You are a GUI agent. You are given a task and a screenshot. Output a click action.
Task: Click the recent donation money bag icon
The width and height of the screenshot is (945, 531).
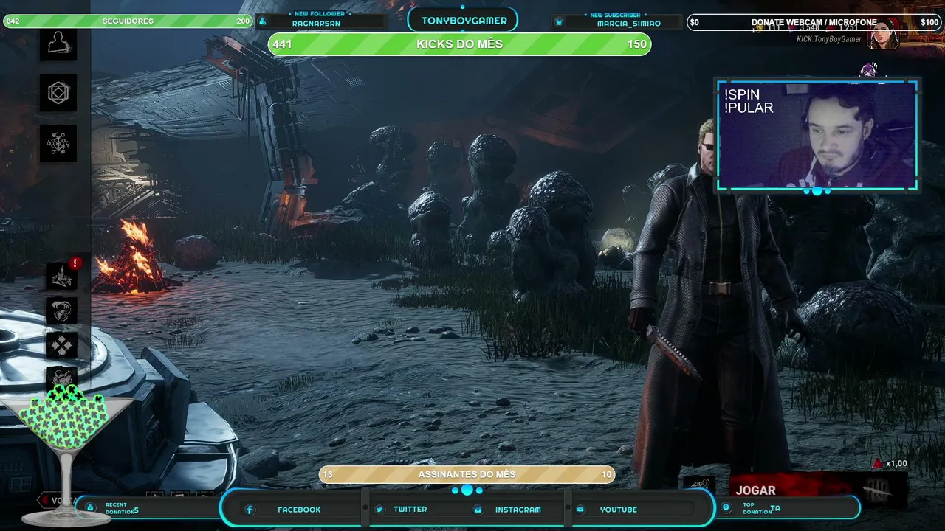click(x=90, y=507)
